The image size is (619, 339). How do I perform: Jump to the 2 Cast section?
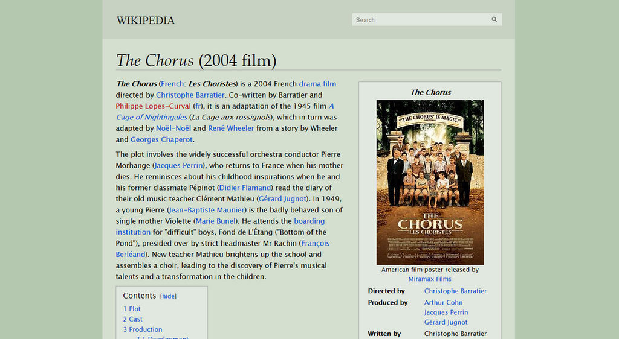[132, 319]
